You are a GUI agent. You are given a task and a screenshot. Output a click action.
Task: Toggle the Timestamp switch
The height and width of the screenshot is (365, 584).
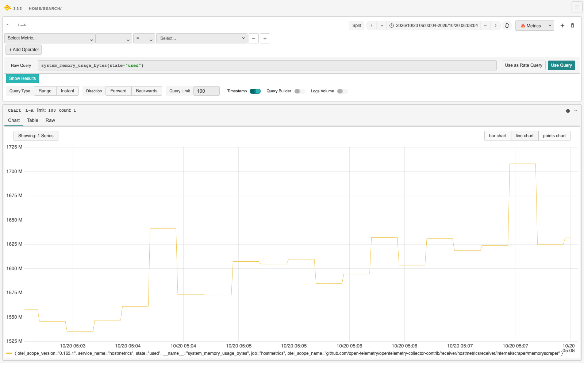[x=255, y=91]
